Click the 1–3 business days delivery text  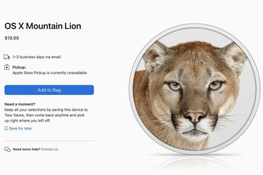36,57
